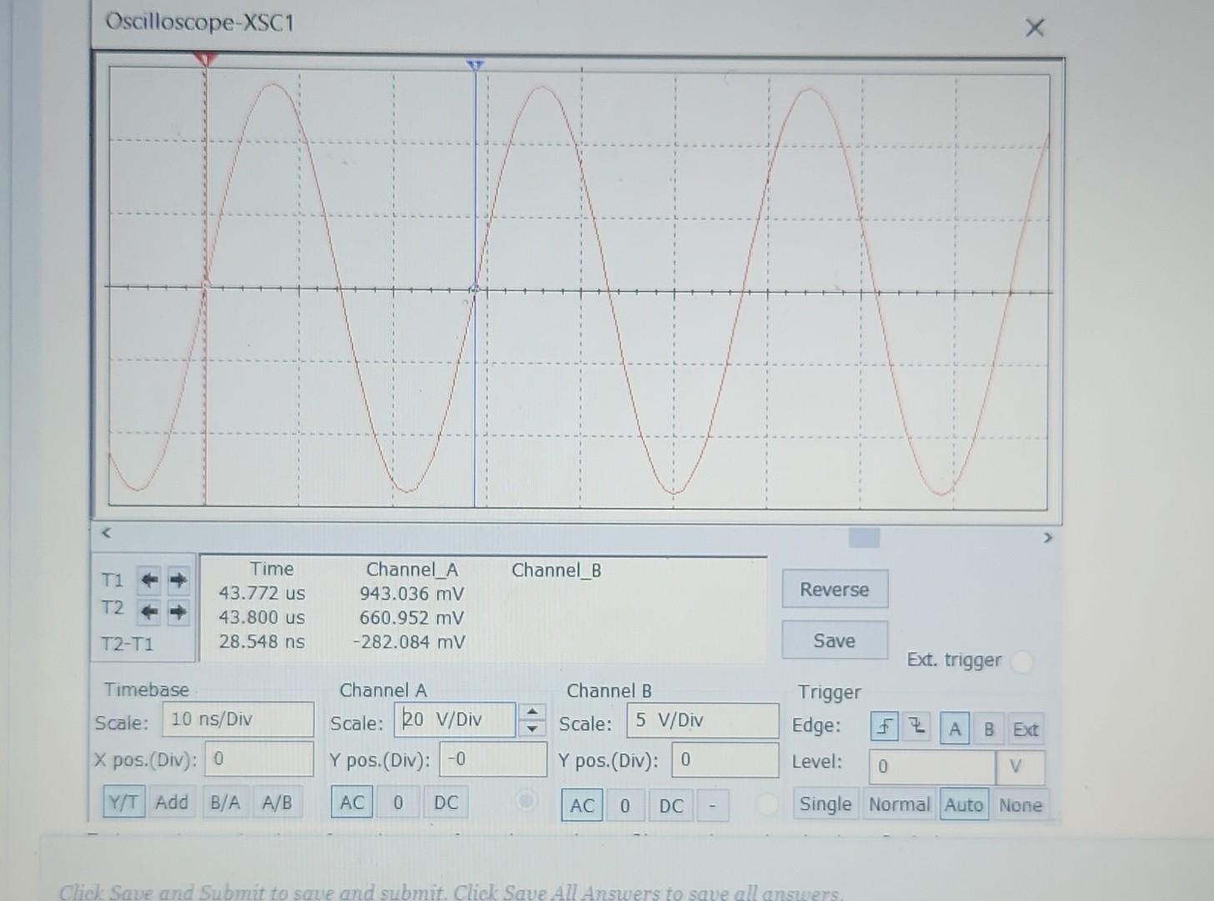Enable Add display mode
Image resolution: width=1214 pixels, height=901 pixels.
[x=171, y=803]
